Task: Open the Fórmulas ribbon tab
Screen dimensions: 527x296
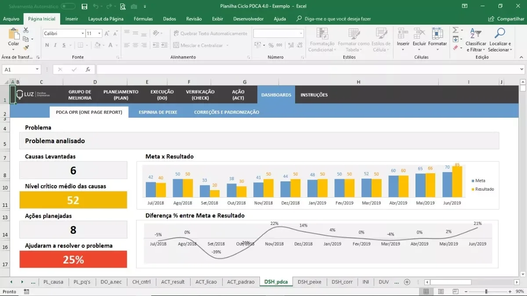Action: point(143,19)
